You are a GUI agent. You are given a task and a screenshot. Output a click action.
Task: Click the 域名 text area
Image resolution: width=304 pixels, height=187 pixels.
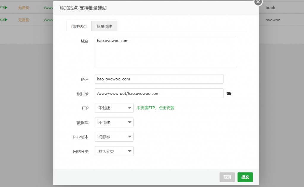coord(165,52)
